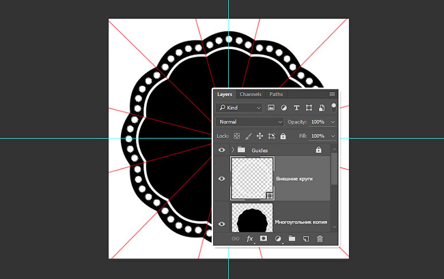Click the link layers icon

(235, 239)
